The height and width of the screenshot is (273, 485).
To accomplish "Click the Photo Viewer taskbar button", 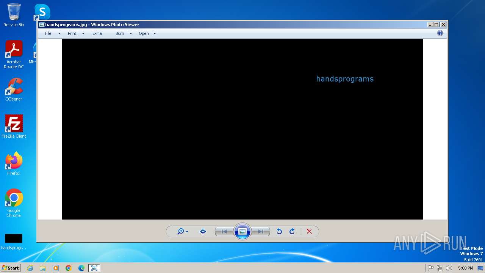I will pyautogui.click(x=94, y=268).
